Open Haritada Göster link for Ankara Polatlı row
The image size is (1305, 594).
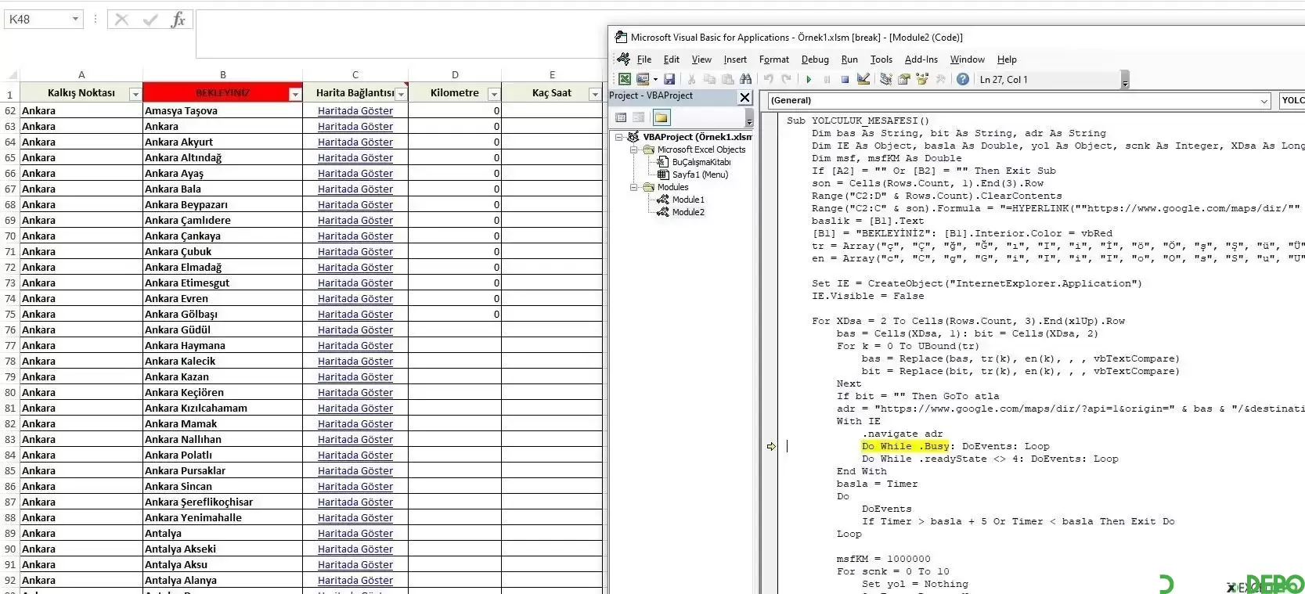[355, 455]
